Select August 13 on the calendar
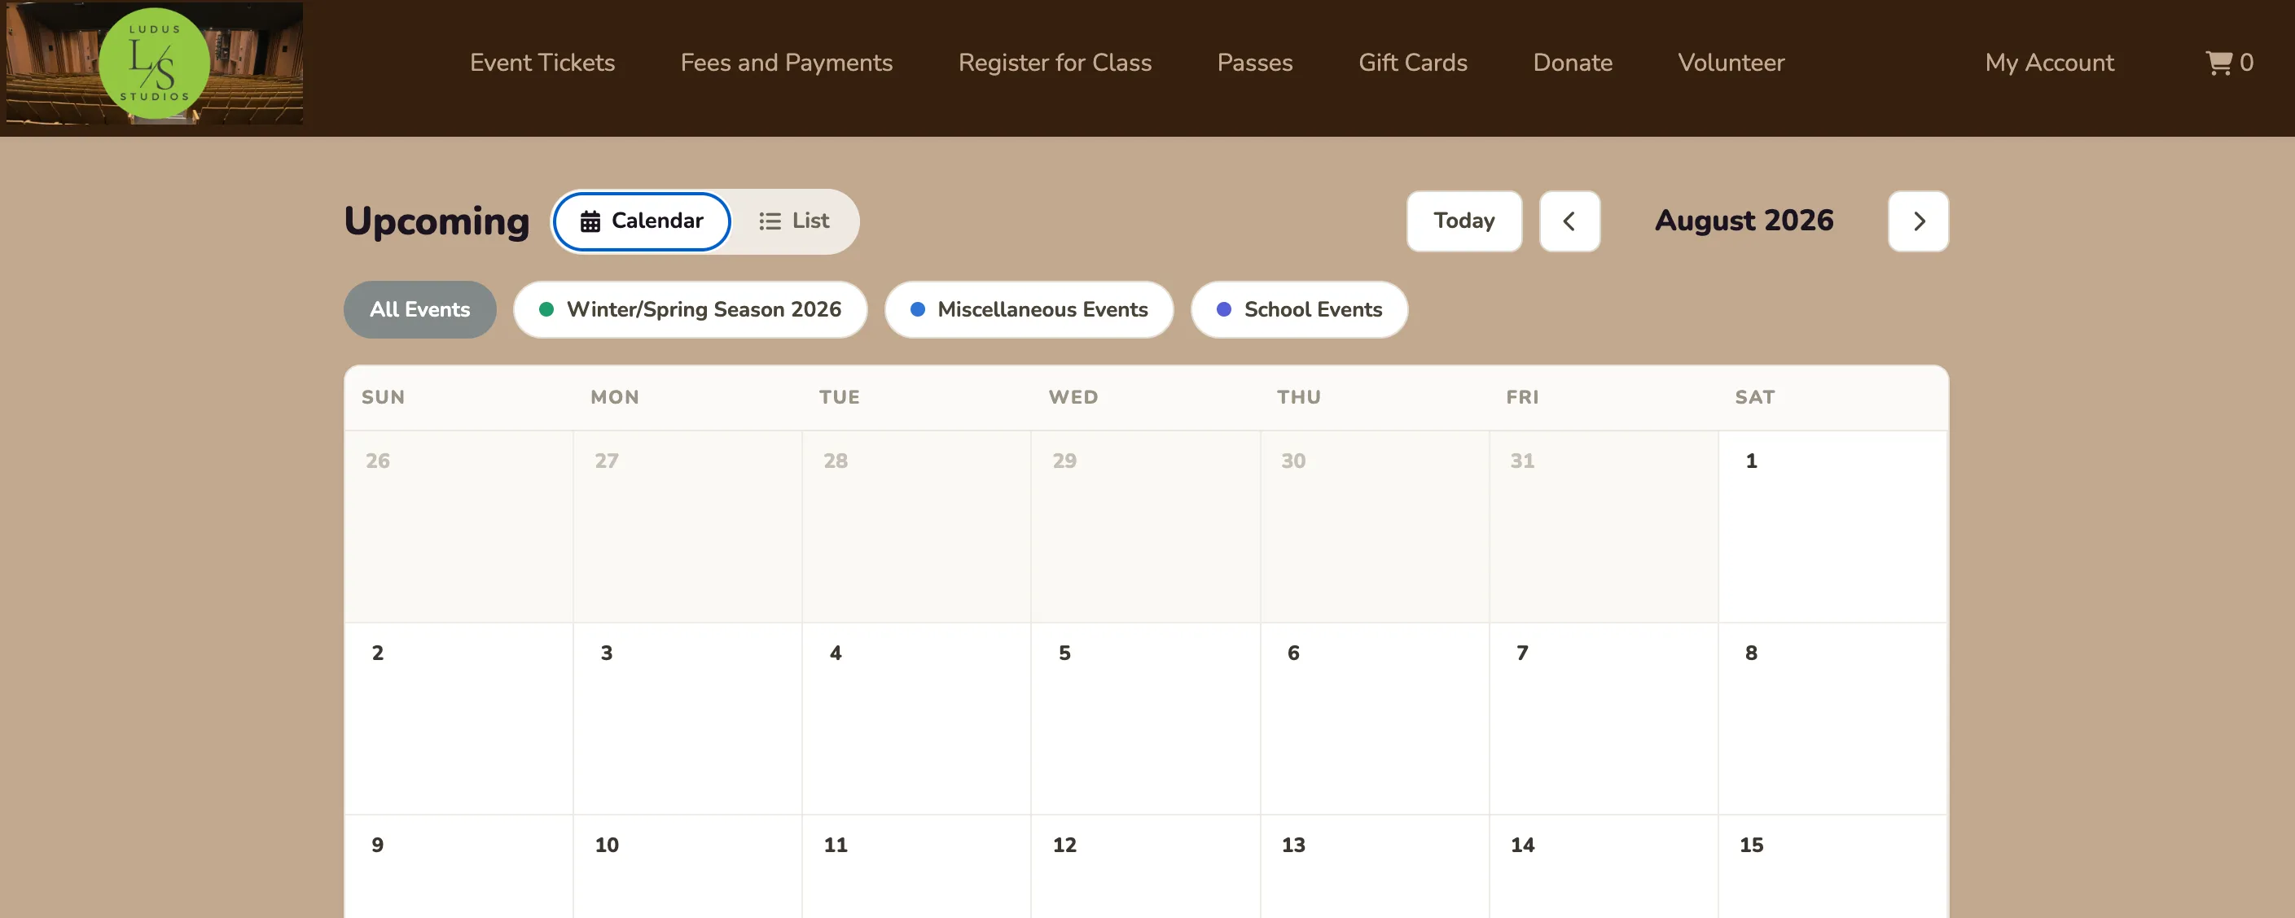 1375,867
